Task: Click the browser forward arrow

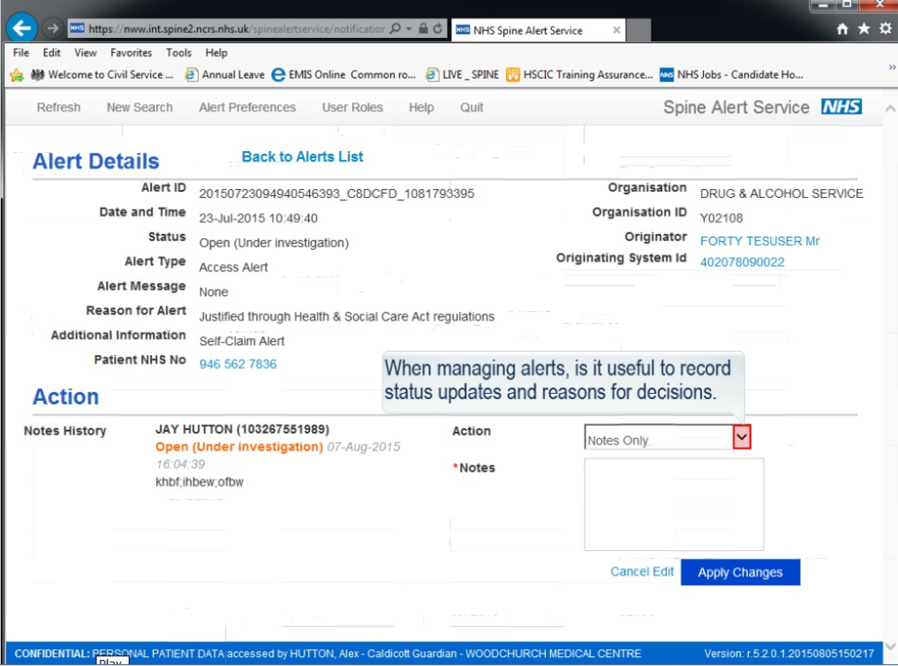Action: 52,28
